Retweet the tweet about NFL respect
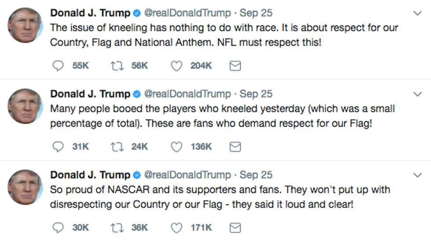Image resolution: width=431 pixels, height=240 pixels. click(116, 66)
